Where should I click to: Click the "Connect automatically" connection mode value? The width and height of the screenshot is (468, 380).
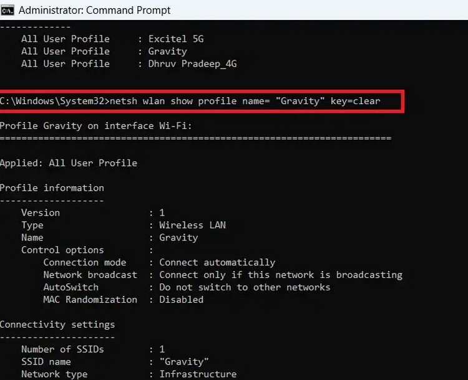pyautogui.click(x=217, y=262)
